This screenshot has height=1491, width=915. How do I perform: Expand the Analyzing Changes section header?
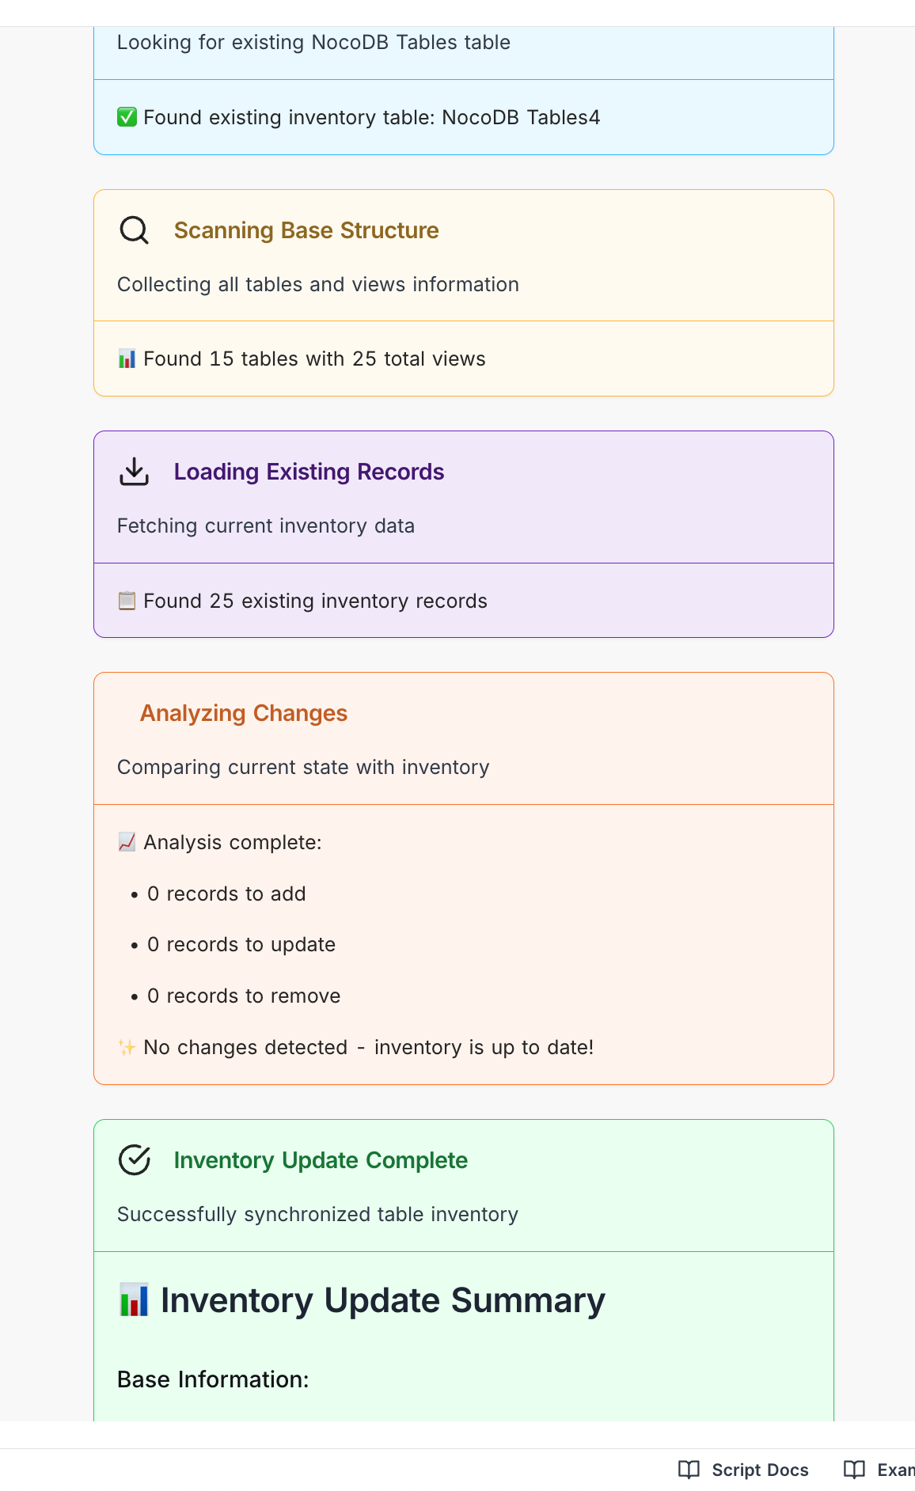243,713
